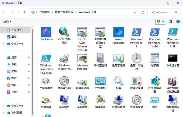Viewport: 183px width, 117px height.
Task: Go back with arrow button
Action: click(x=4, y=12)
